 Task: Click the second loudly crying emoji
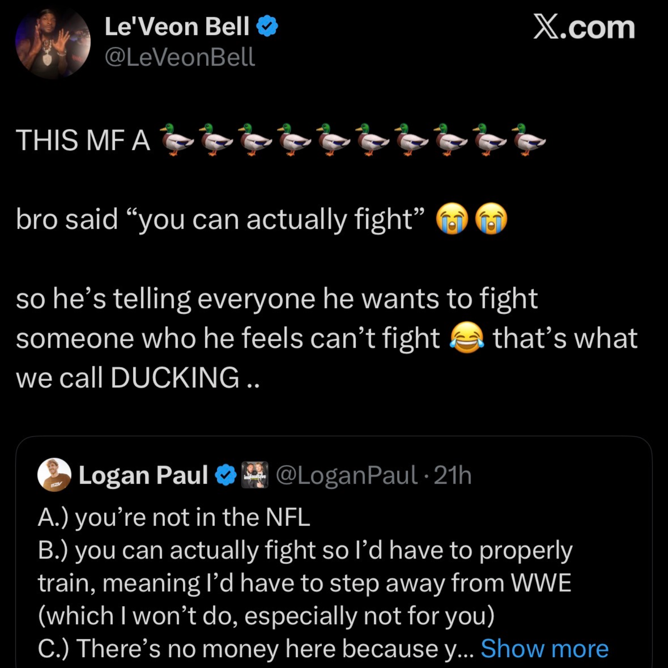[x=491, y=218]
